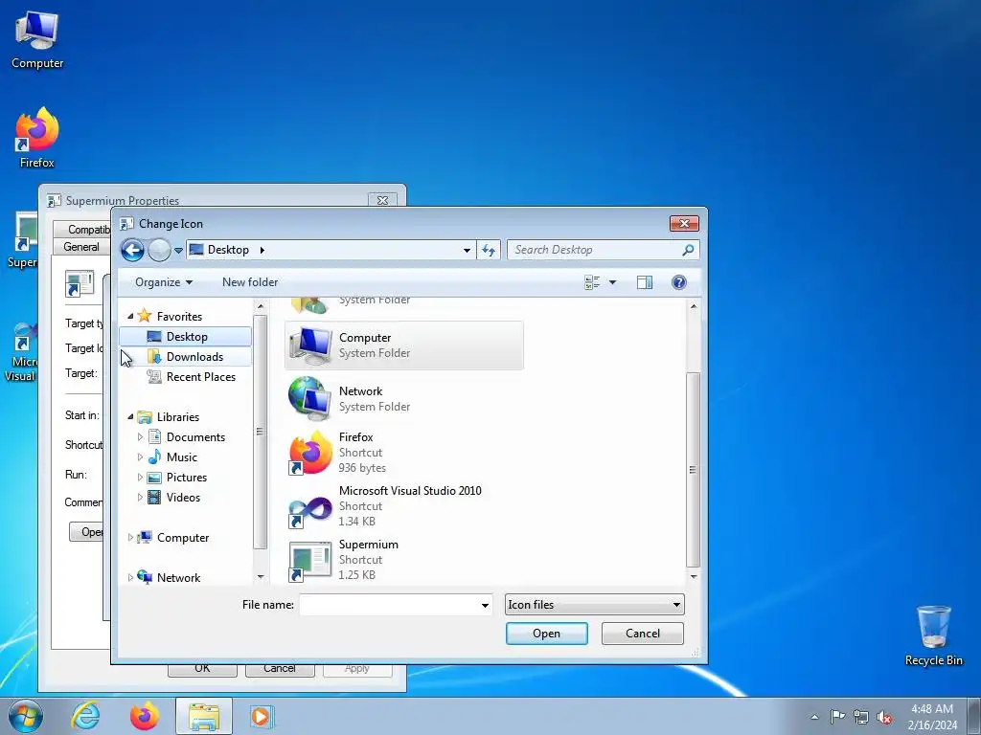Viewport: 981px width, 735px height.
Task: Collapse the Libraries tree group
Action: click(130, 417)
